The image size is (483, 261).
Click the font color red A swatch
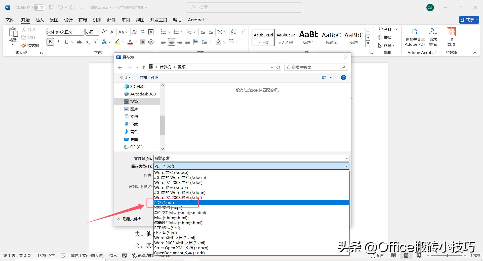(x=130, y=42)
